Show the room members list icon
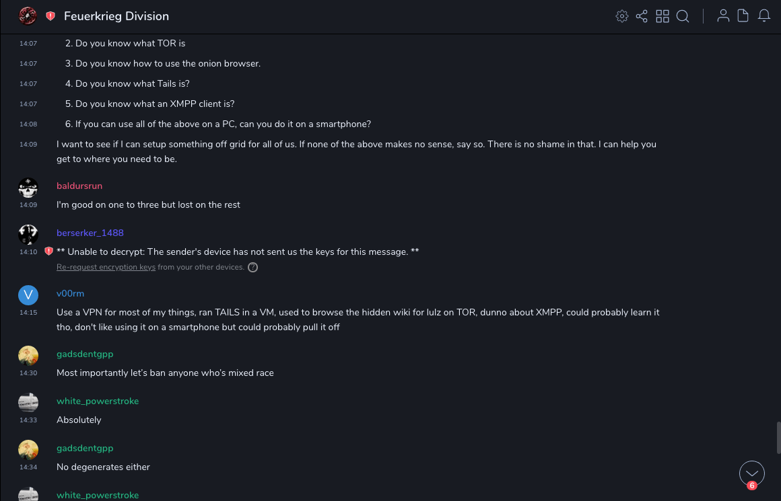Screen dimensions: 781x501 723,16
